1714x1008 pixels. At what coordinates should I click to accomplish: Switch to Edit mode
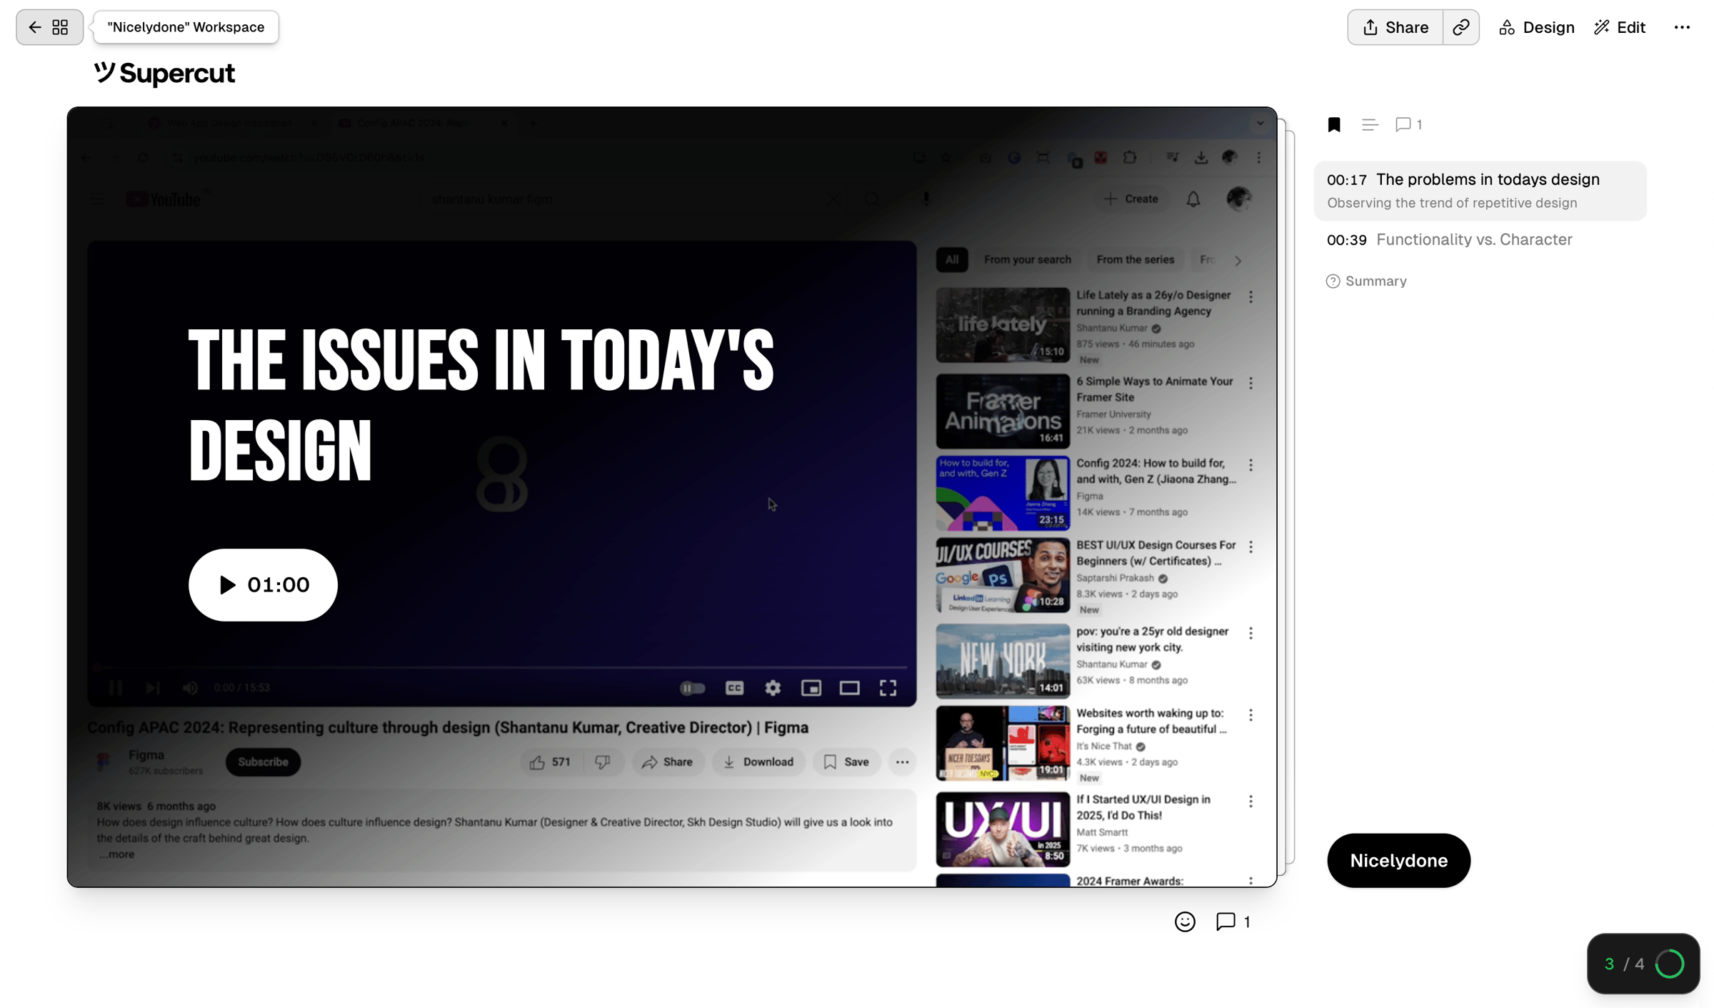(1620, 27)
